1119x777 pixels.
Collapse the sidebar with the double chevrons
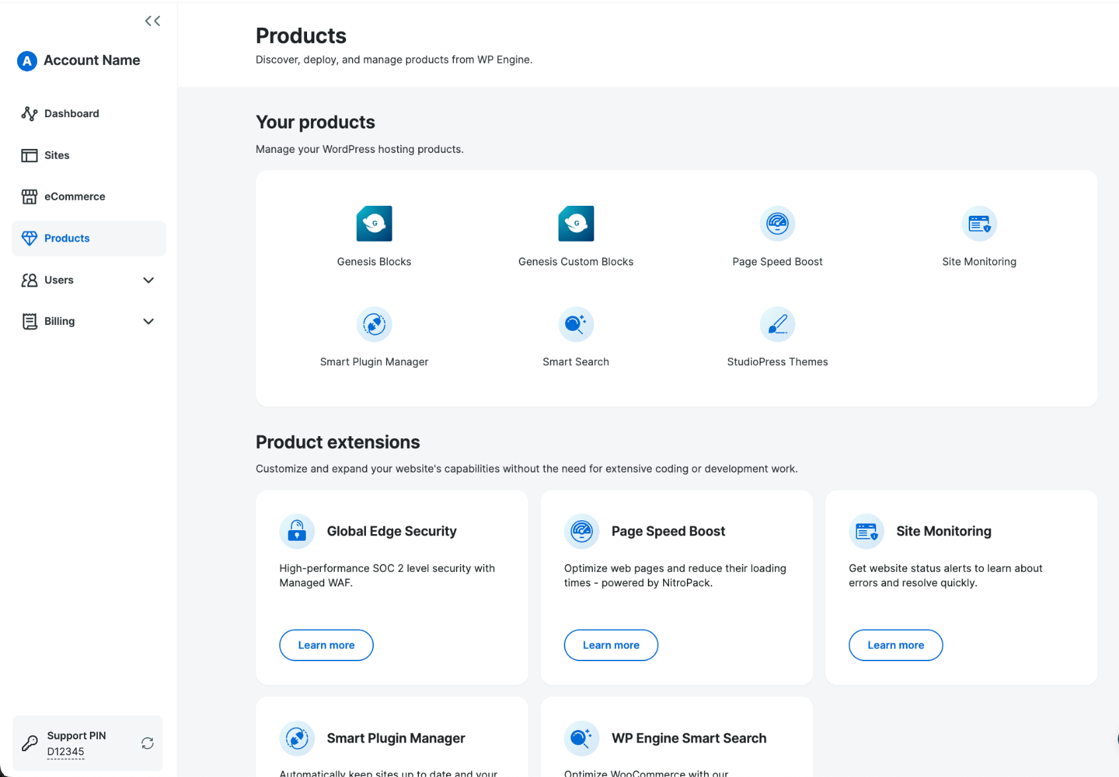pos(152,21)
